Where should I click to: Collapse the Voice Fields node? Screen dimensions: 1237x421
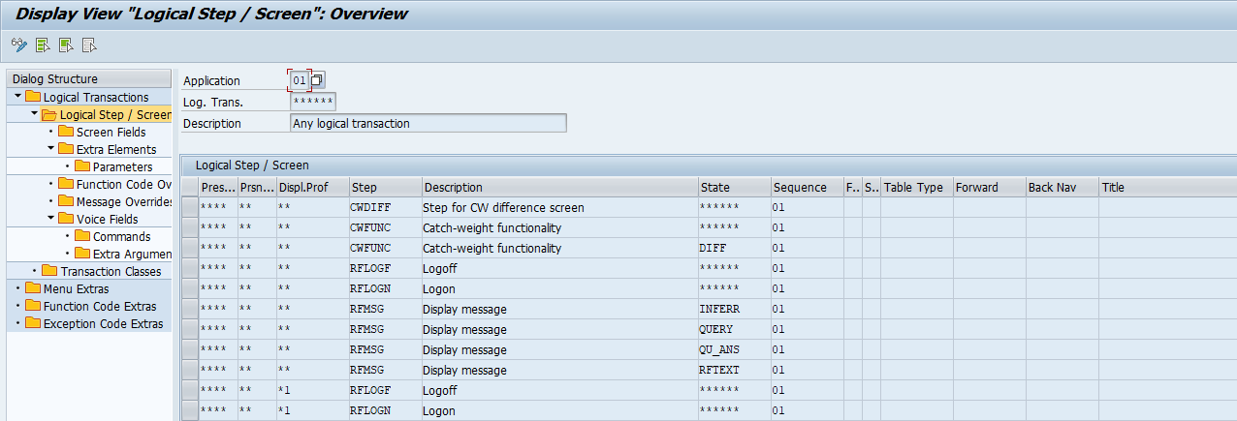50,219
